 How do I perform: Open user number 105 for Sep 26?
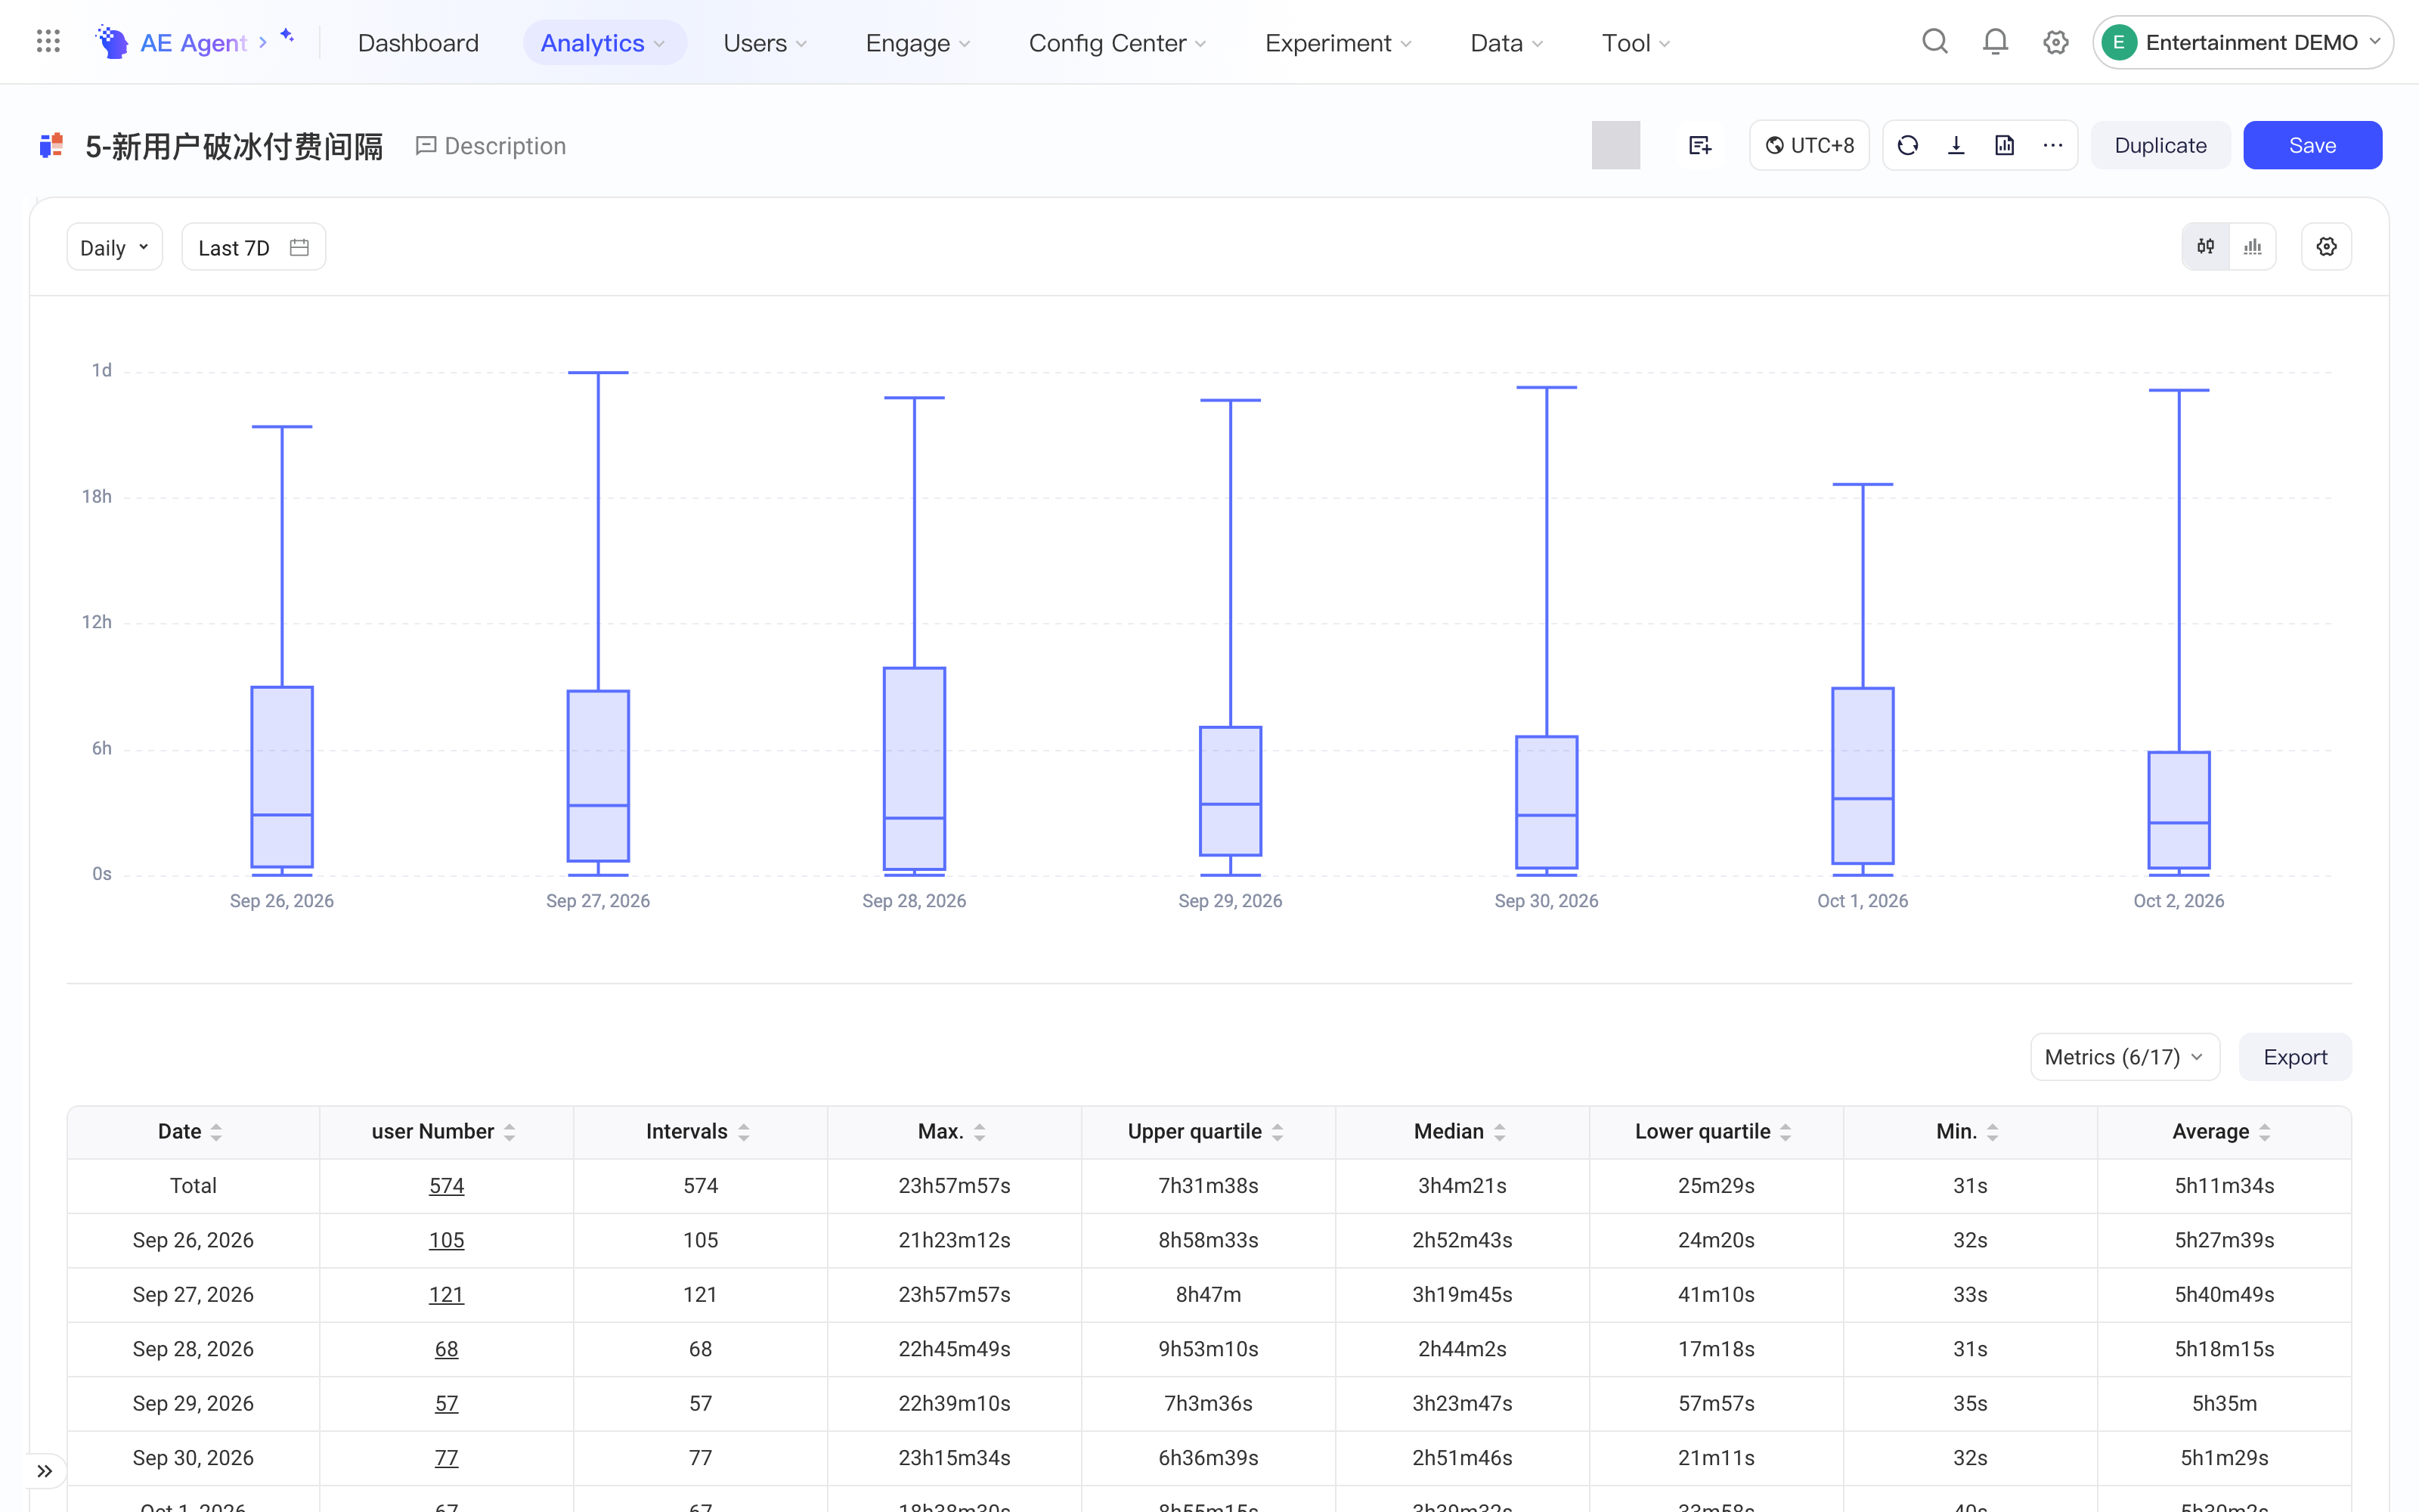pyautogui.click(x=446, y=1240)
